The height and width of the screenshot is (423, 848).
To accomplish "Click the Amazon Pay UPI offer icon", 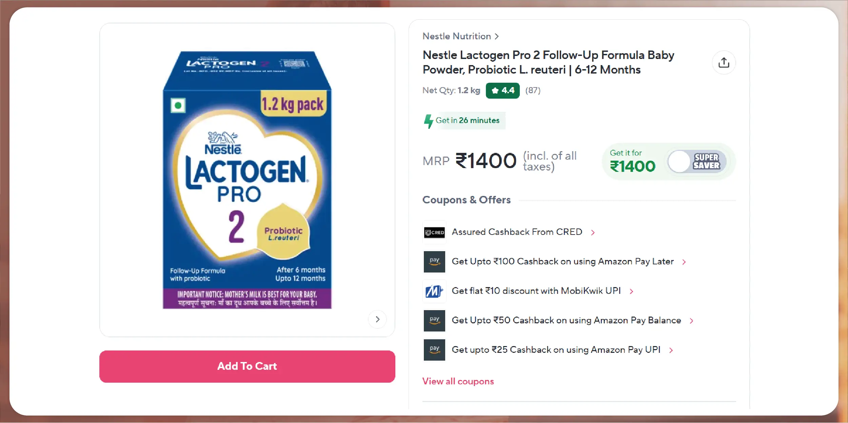I will 434,350.
